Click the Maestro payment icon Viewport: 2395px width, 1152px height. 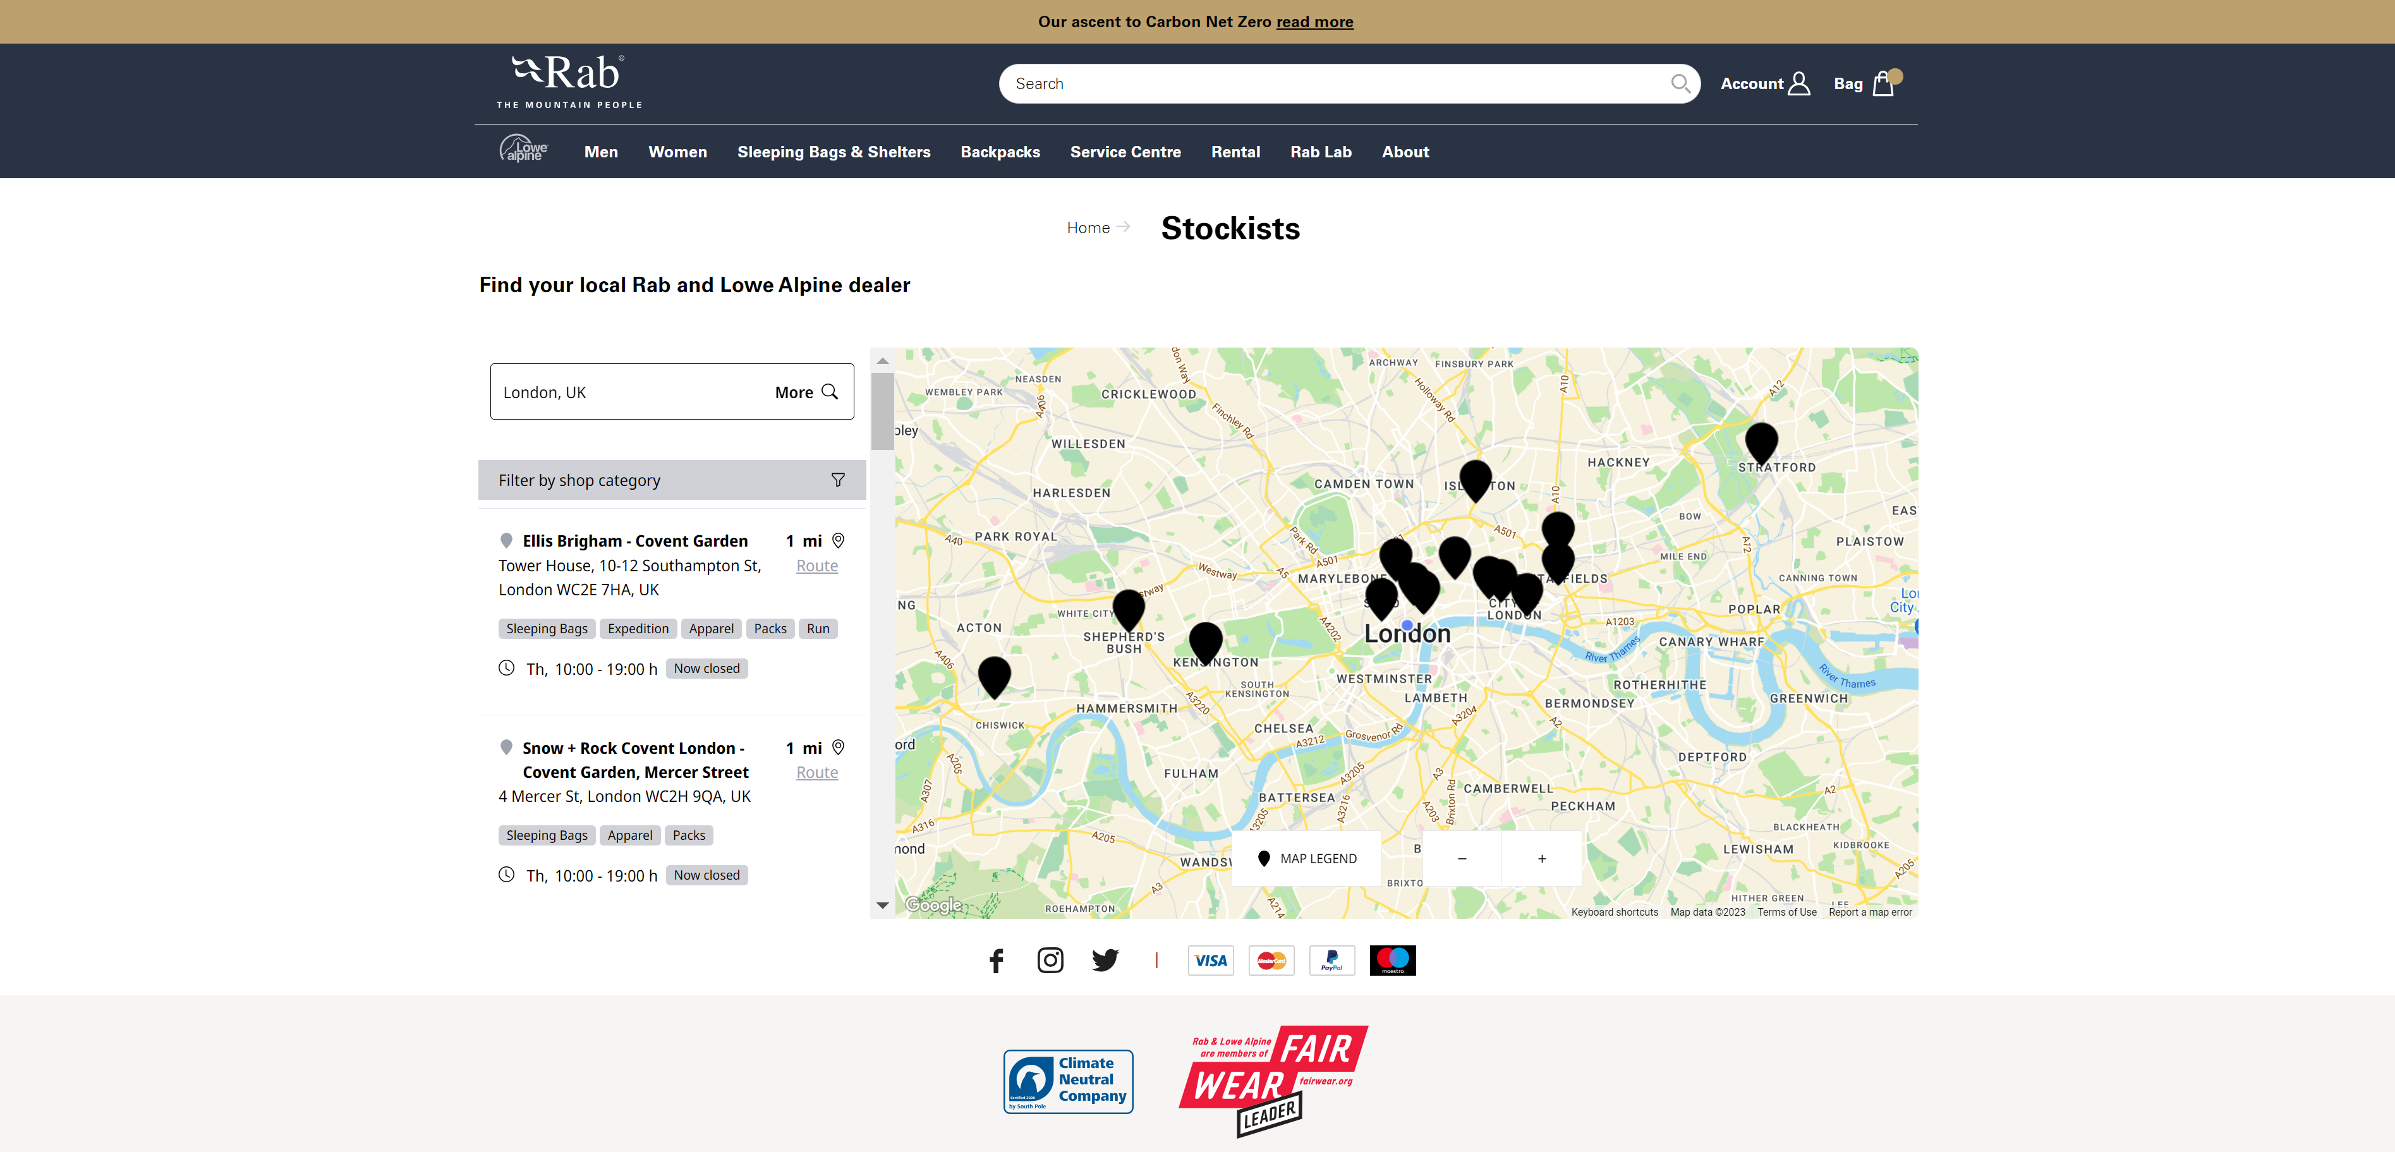1392,961
